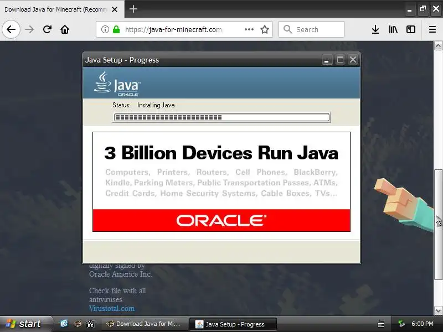Click the green tray icon beside the clock
Viewport: 443px width, 332px height.
point(401,324)
